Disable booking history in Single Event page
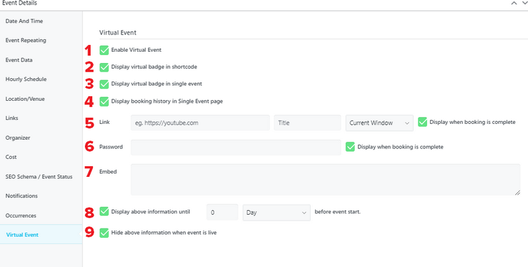This screenshot has width=528, height=267. pyautogui.click(x=104, y=101)
